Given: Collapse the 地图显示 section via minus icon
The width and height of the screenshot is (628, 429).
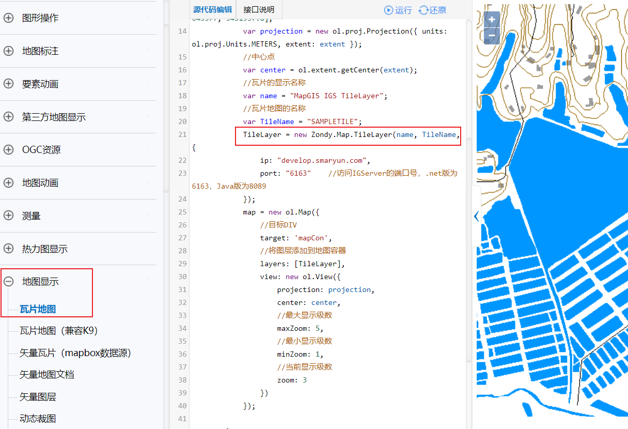Looking at the screenshot, I should point(8,282).
